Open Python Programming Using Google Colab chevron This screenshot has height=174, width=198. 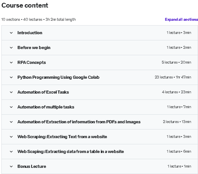pyautogui.click(x=11, y=78)
